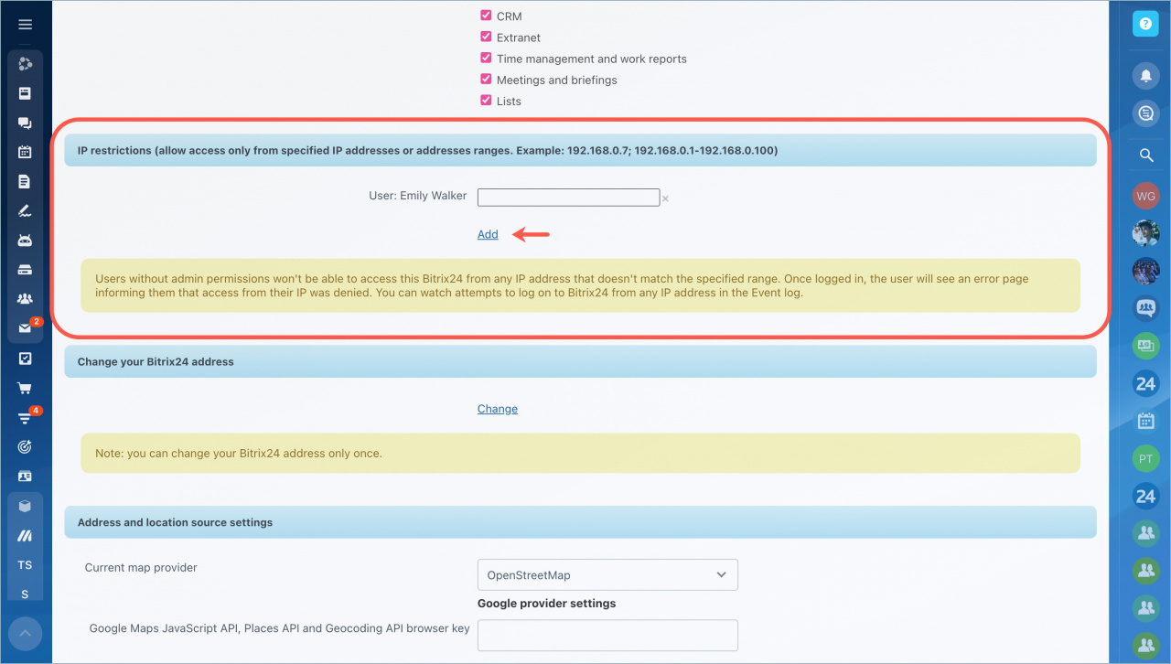Open the target goal icon in left sidebar
Viewport: 1171px width, 664px height.
25,446
